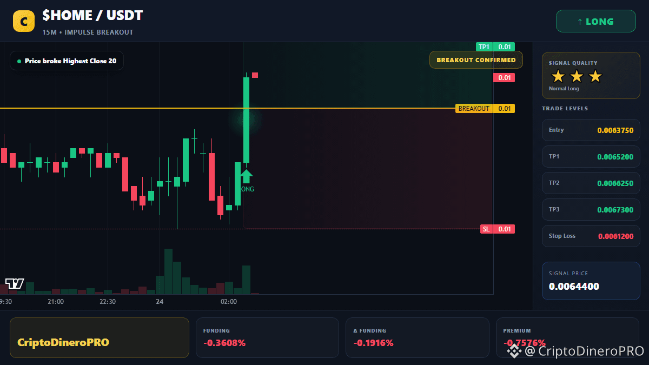Click the LONG direction button
The height and width of the screenshot is (365, 649).
pyautogui.click(x=595, y=22)
